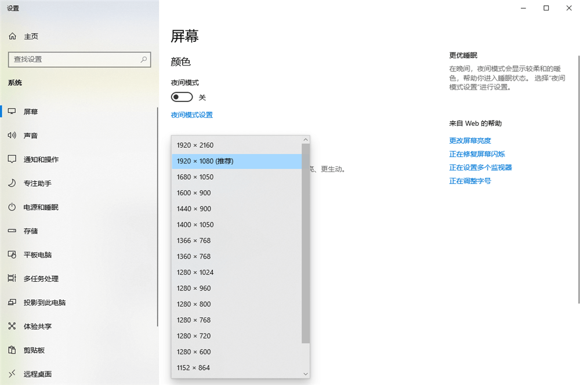The width and height of the screenshot is (580, 385).
Task: Select the 屏幕 display icon in sidebar
Action: [13, 111]
